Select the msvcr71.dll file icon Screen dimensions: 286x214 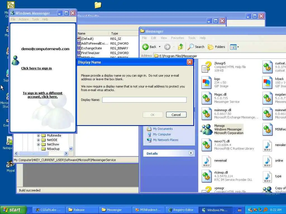tap(206, 145)
